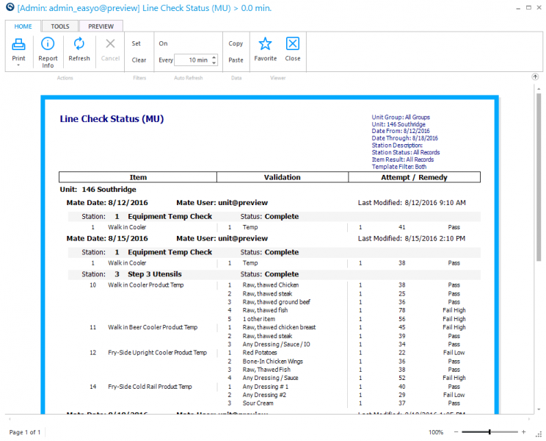This screenshot has width=546, height=441.
Task: Open the Print dropdown arrow
Action: pyautogui.click(x=18, y=65)
